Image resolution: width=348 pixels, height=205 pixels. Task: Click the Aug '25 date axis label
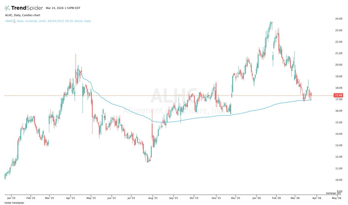coord(153,198)
